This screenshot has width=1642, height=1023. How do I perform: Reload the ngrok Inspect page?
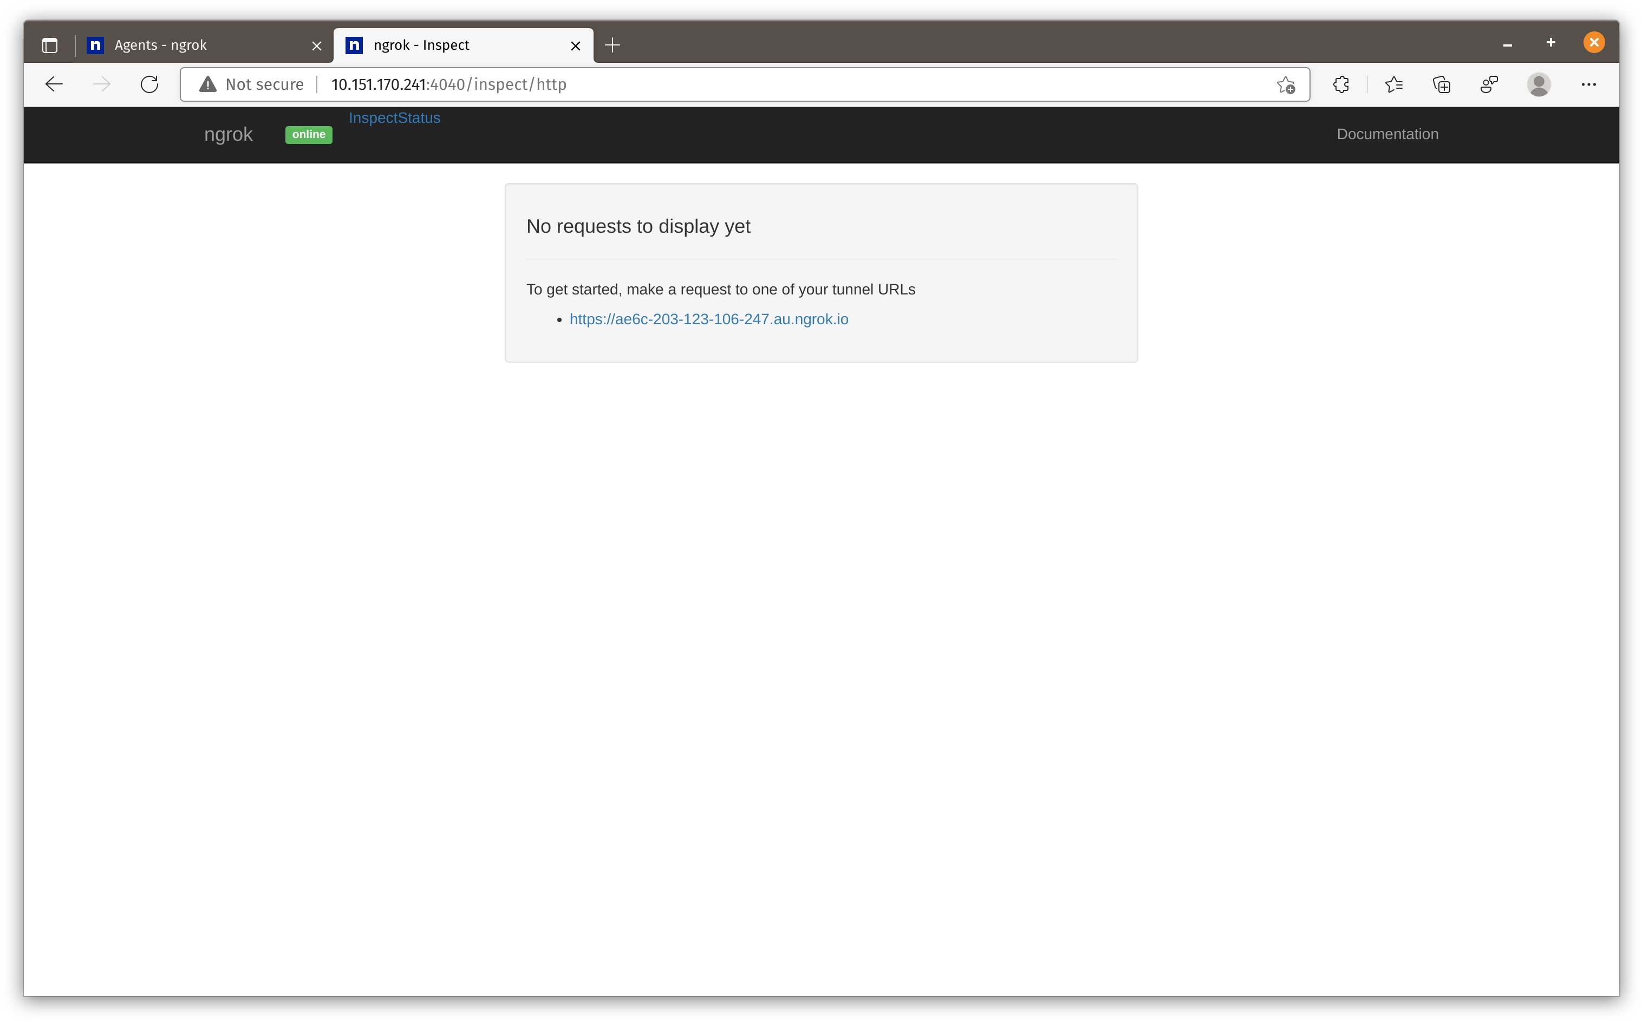(149, 84)
